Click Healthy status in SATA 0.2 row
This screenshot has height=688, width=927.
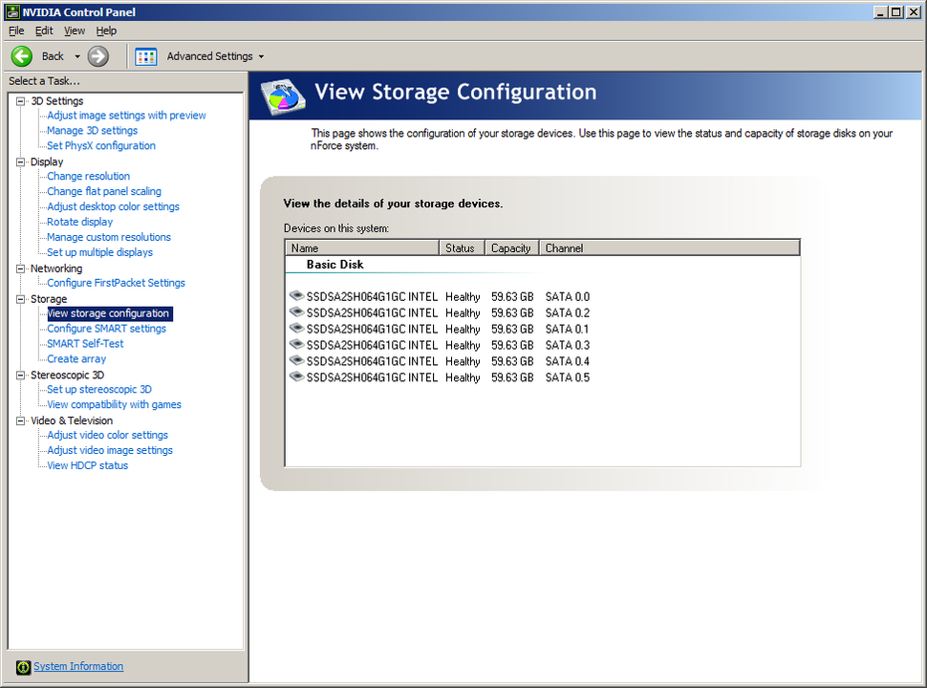coord(463,313)
